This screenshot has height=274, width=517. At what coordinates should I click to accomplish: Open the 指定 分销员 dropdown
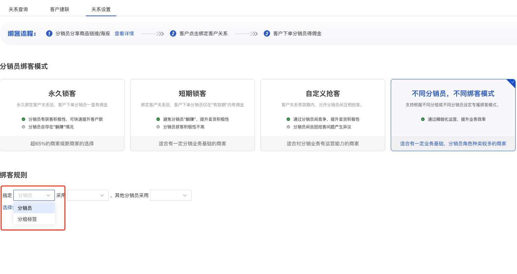pos(34,195)
